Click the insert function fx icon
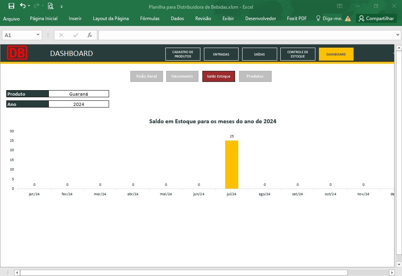 (x=89, y=35)
